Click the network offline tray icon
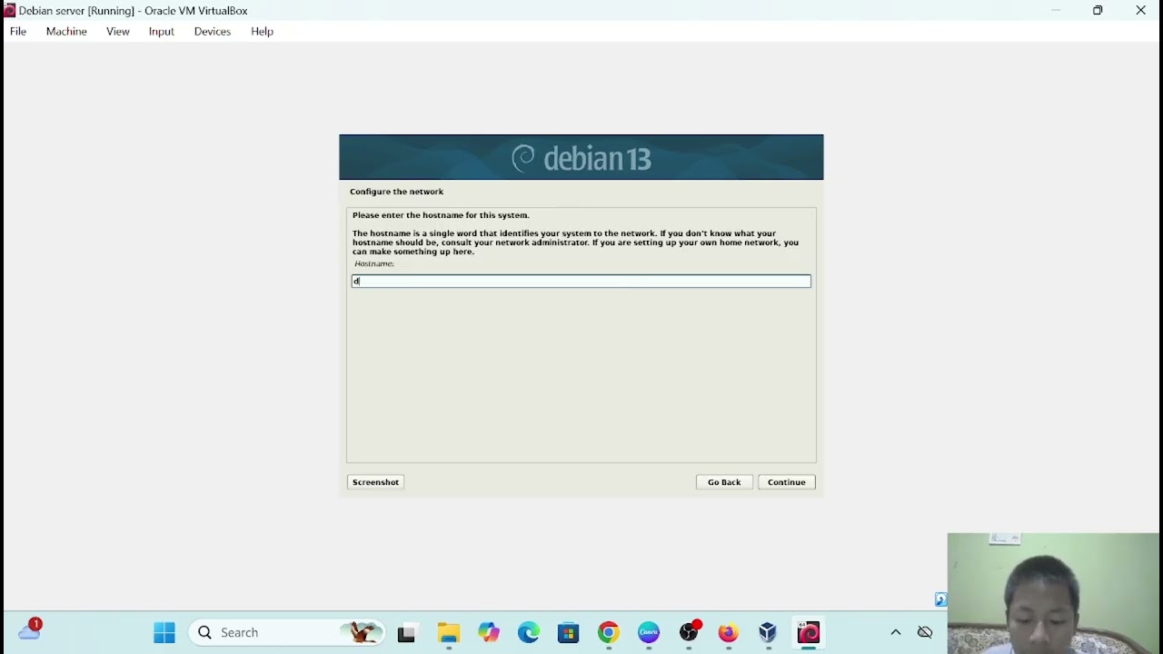Image resolution: width=1163 pixels, height=654 pixels. (x=925, y=632)
